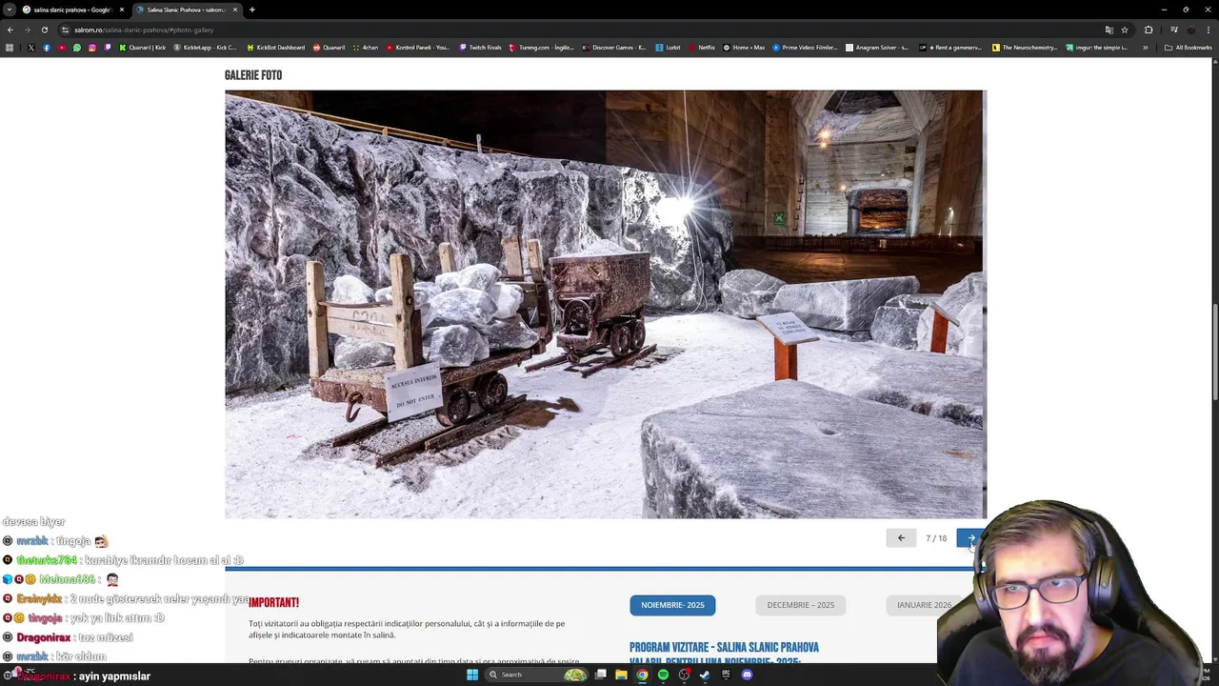Screen dimensions: 1219x686
Task: Open the Anagram Solver bookmark
Action: (x=878, y=47)
